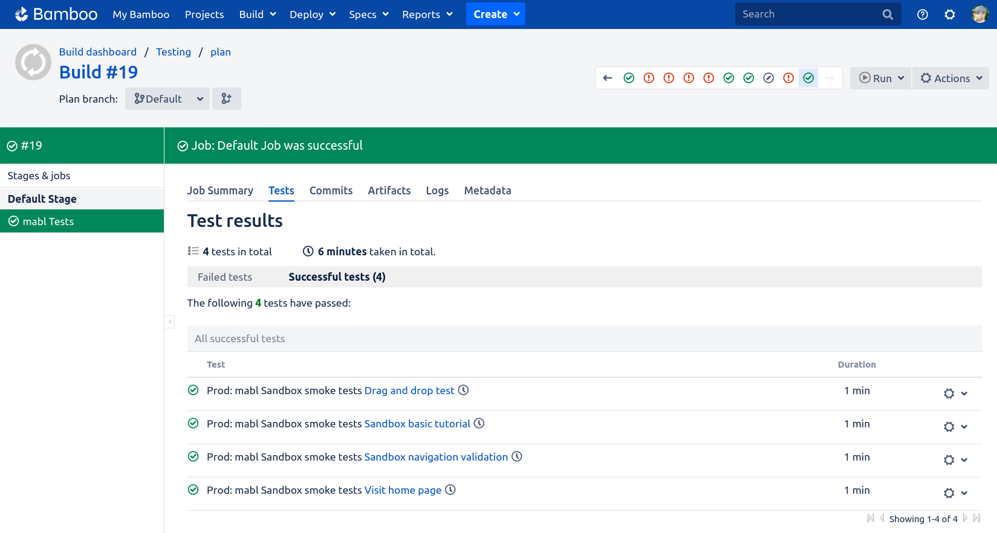Viewport: 997px width, 533px height.
Task: Switch to the Job Summary tab
Action: click(x=220, y=191)
